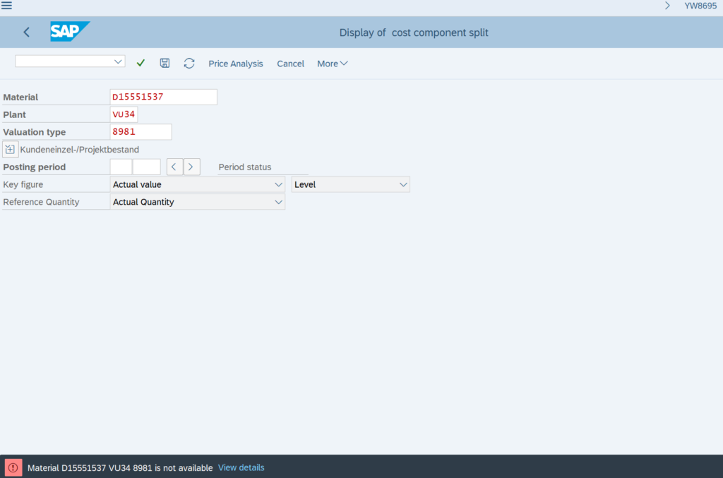Screen dimensions: 723x478
Task: Open the command field dropdown
Action: pyautogui.click(x=118, y=61)
